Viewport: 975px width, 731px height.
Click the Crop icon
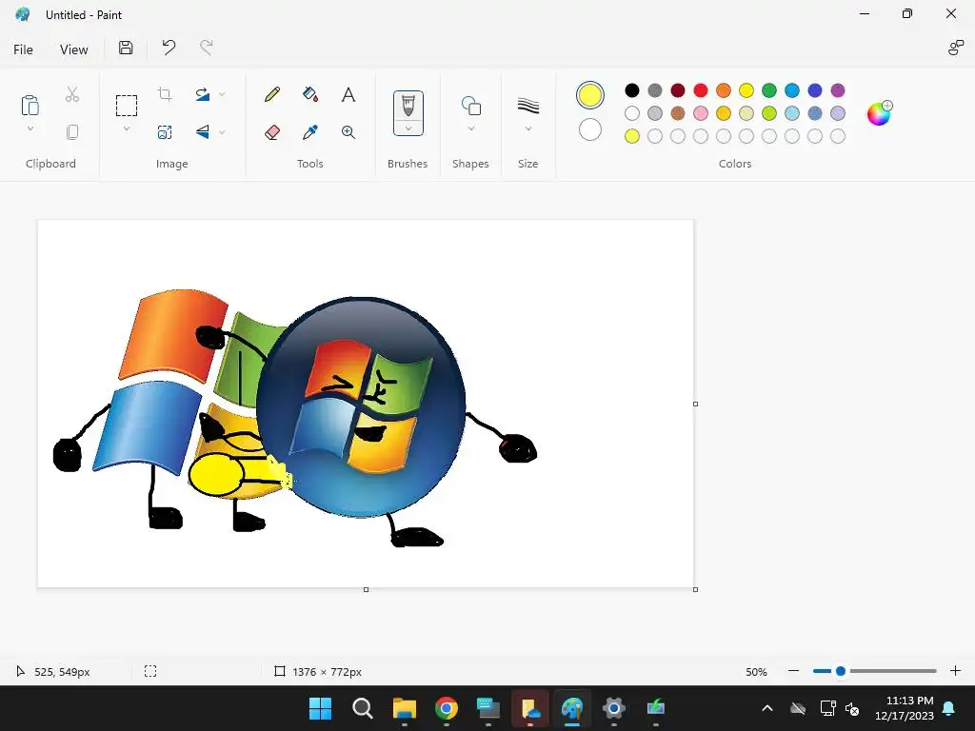pos(165,94)
